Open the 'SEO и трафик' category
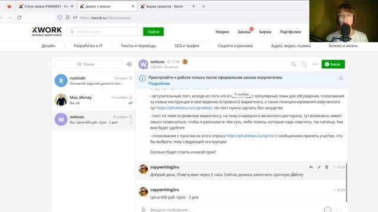Viewport: 378px width, 212px height. (187, 46)
